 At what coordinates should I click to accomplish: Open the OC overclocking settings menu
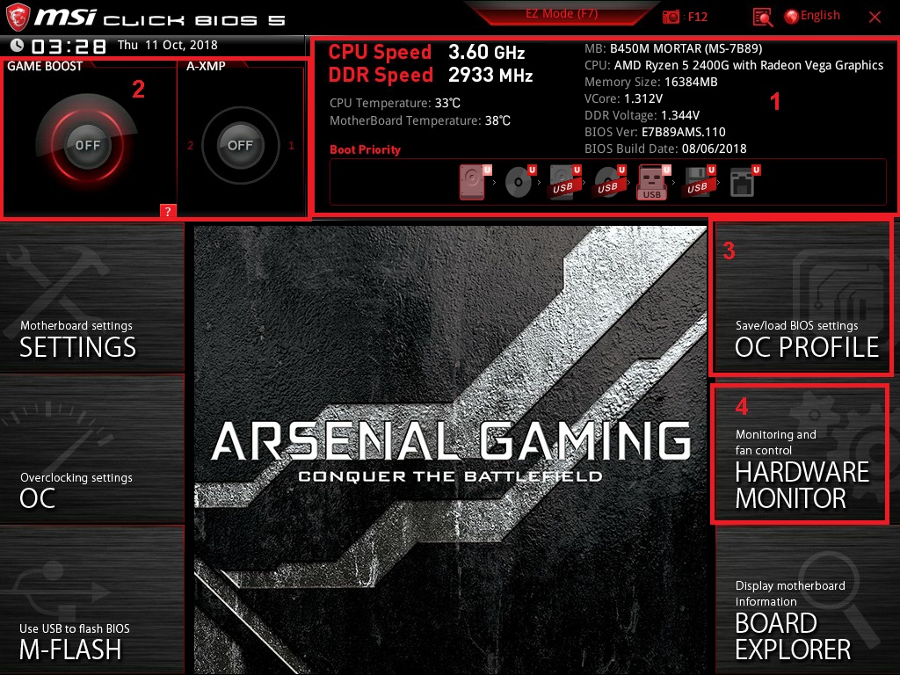91,449
